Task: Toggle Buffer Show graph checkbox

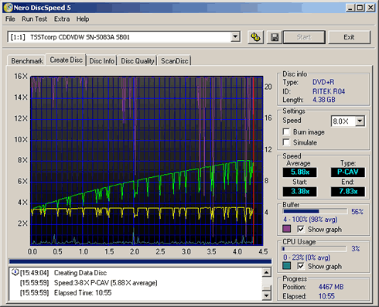Action: [x=301, y=229]
